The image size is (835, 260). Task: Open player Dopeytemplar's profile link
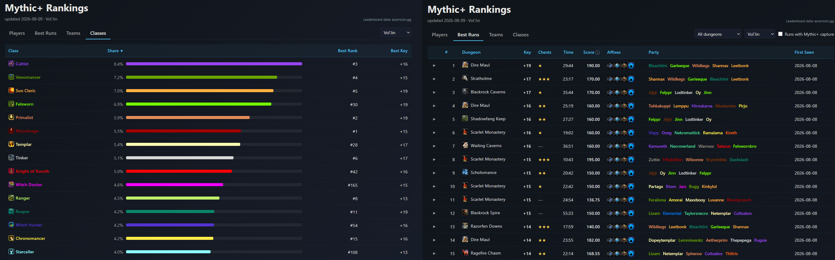pyautogui.click(x=662, y=240)
